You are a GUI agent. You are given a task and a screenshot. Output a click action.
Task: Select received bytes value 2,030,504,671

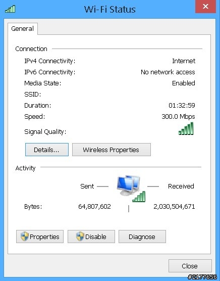click(x=174, y=207)
